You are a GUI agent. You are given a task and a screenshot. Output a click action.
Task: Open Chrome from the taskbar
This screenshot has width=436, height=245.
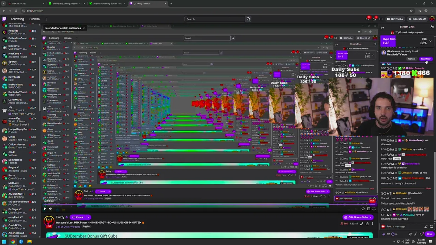(x=13, y=242)
